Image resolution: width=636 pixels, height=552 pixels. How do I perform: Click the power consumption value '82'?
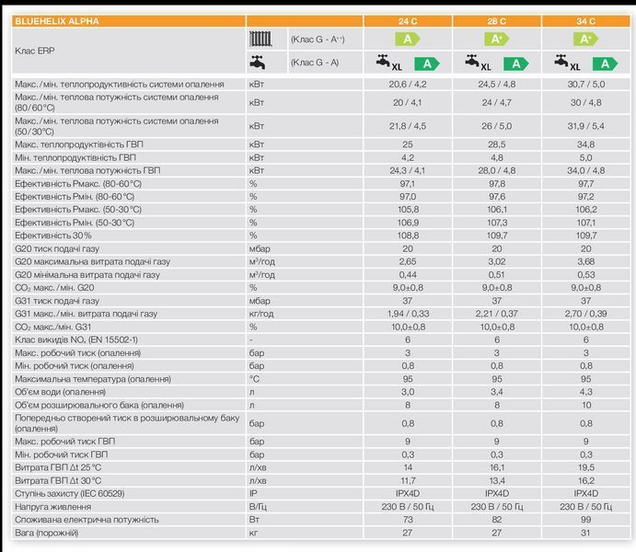(x=497, y=520)
